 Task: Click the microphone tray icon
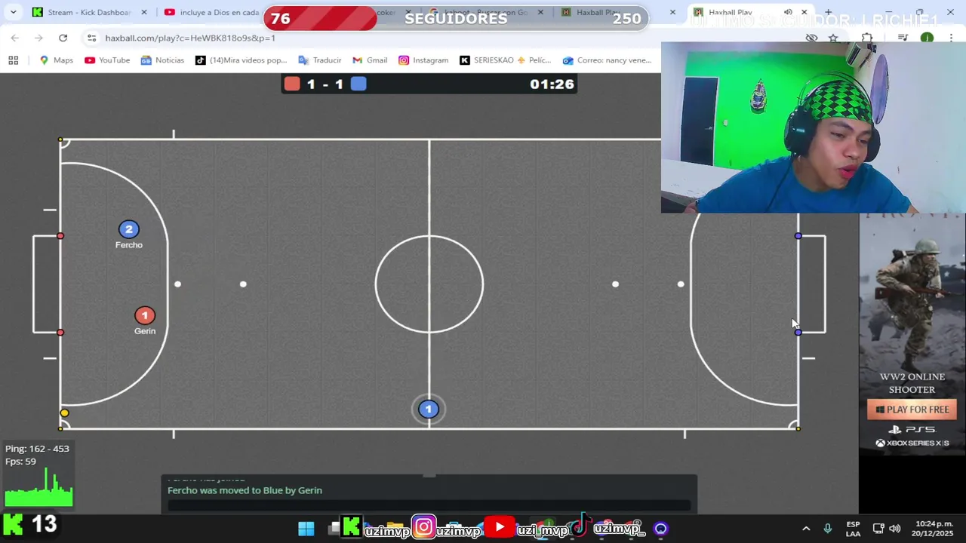(828, 529)
